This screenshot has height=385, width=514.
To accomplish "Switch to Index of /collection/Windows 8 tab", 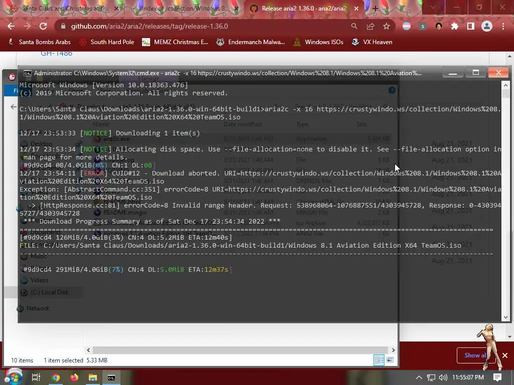I will [184, 9].
